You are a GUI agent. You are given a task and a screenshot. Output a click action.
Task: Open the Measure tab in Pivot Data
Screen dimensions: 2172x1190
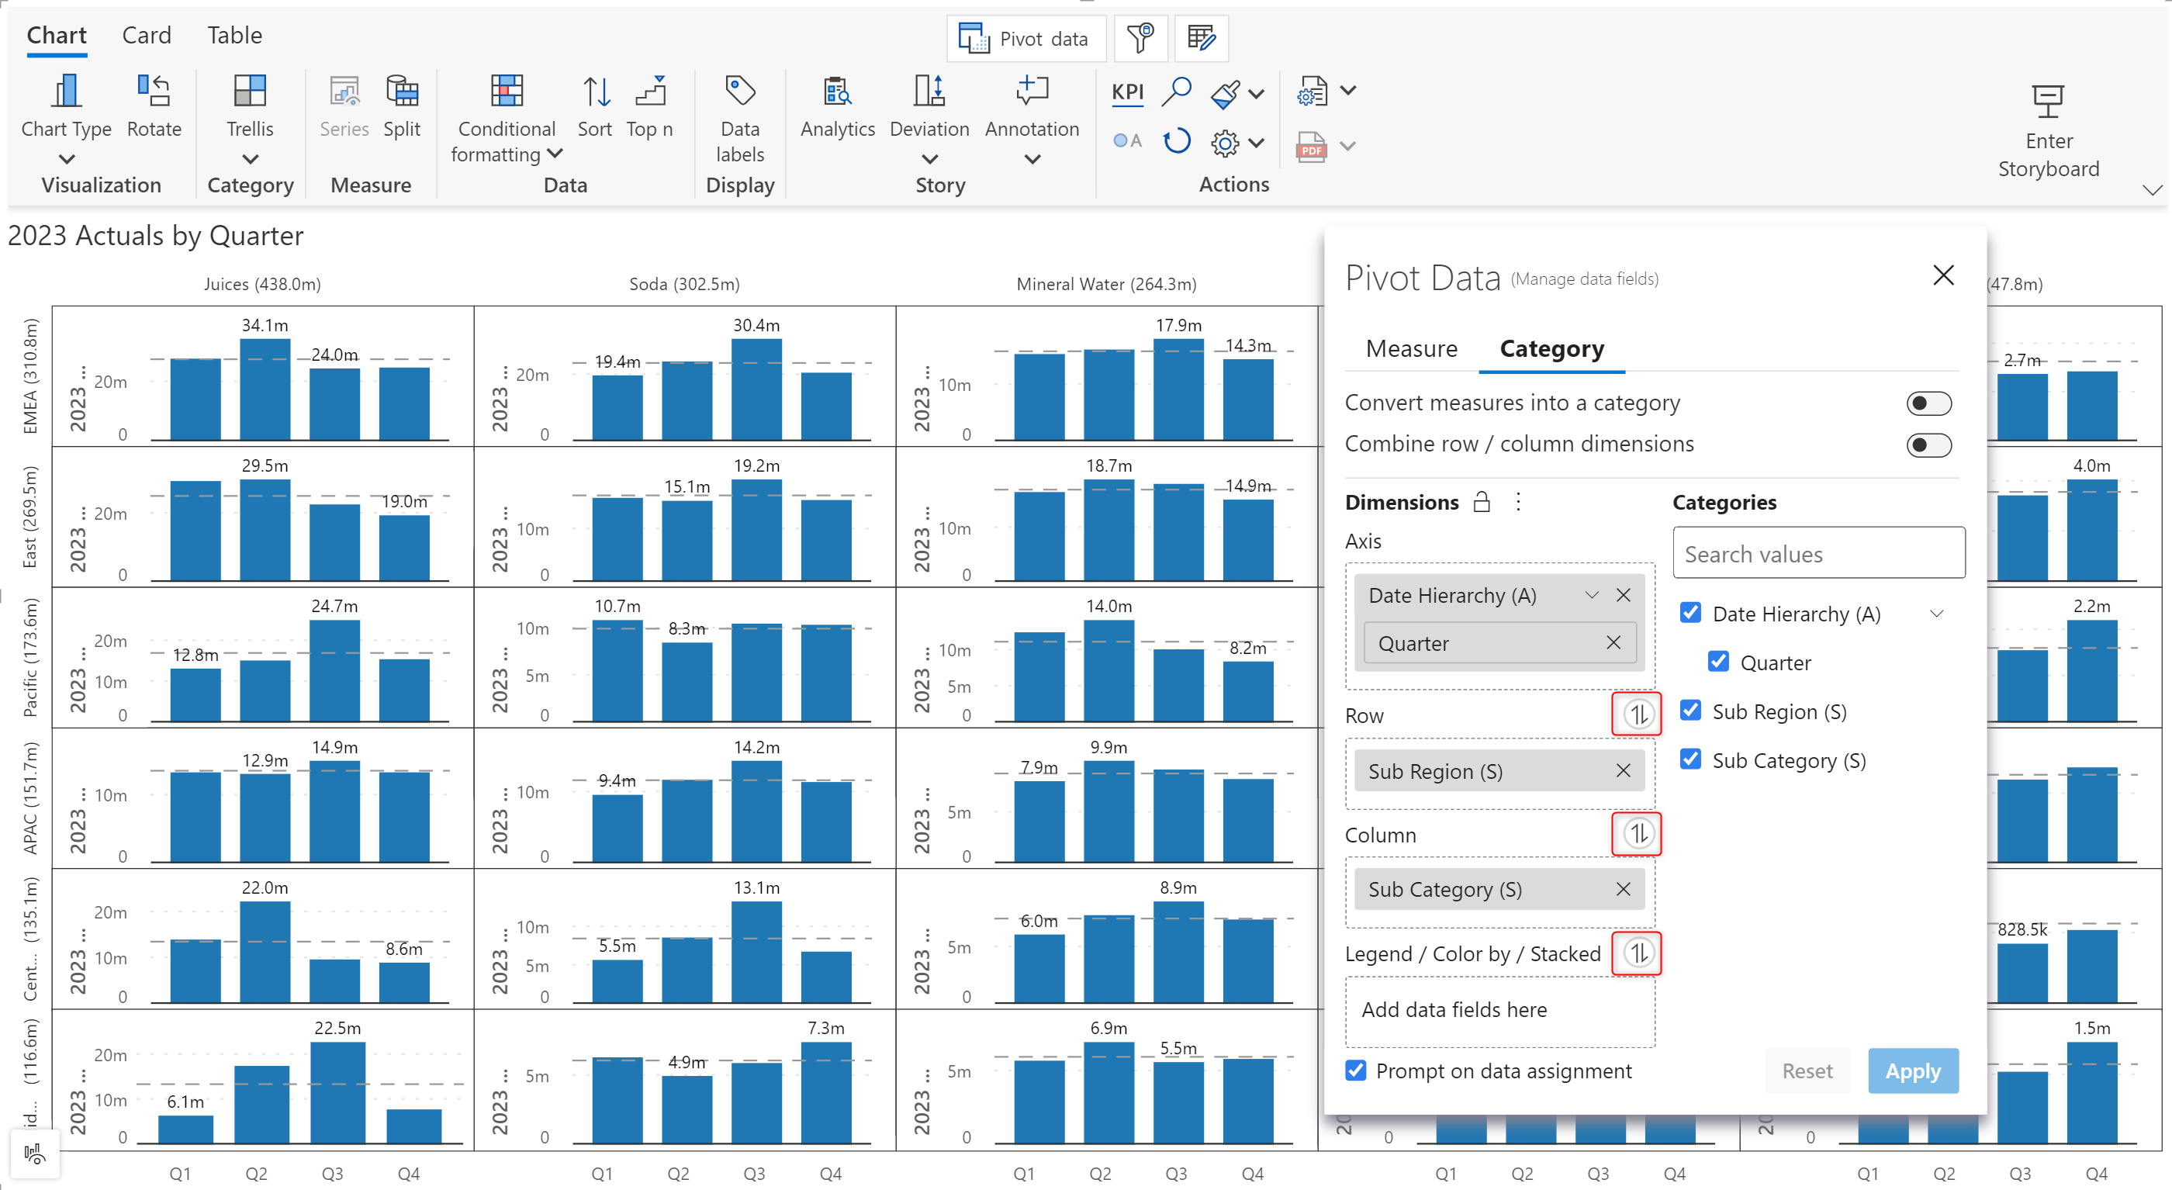point(1410,348)
